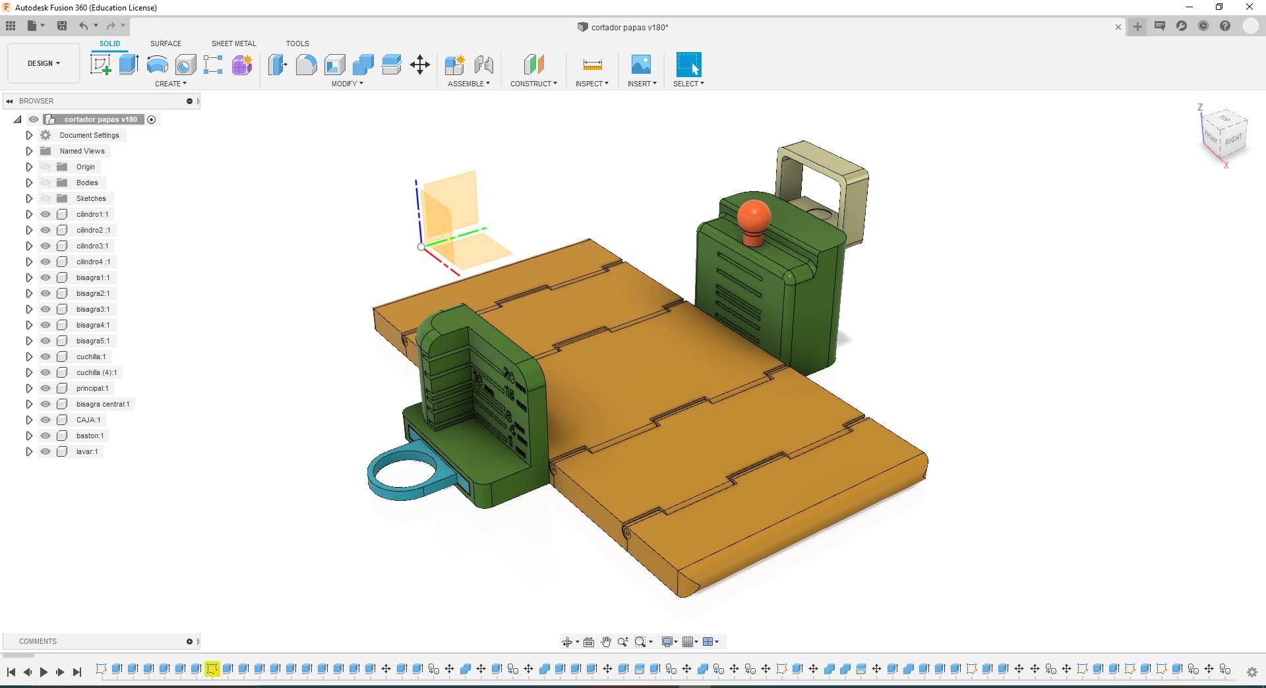Collapse the cortador papas v180 root node
This screenshot has width=1266, height=688.
click(18, 119)
